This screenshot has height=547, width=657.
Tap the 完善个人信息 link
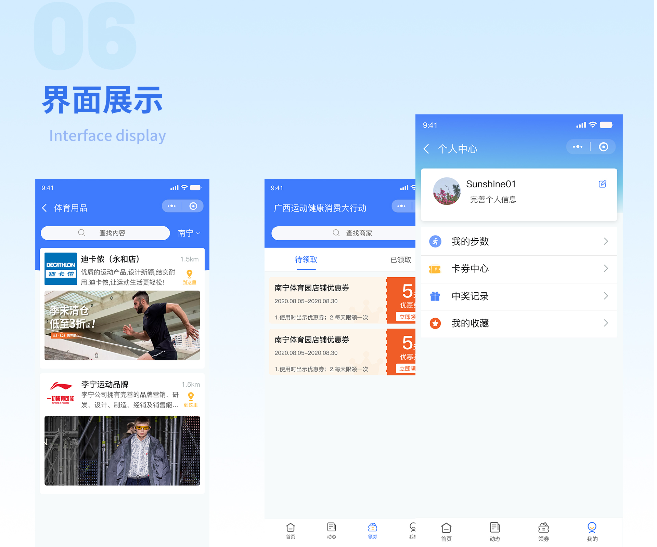tap(493, 200)
